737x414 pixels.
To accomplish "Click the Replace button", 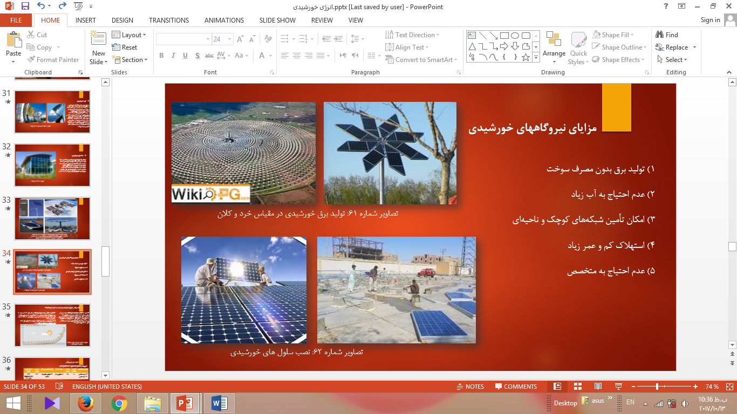I will (x=672, y=47).
